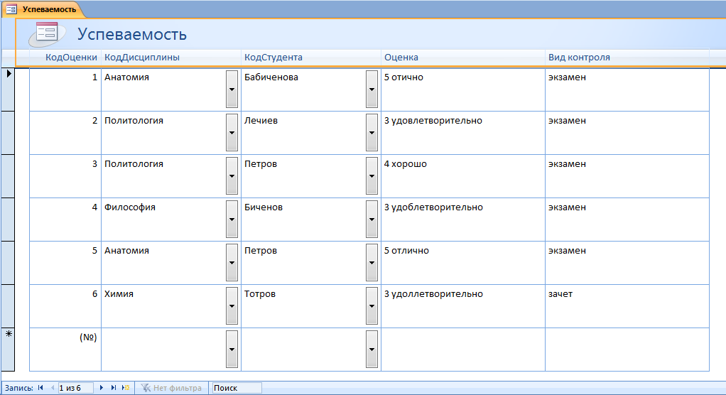Select current record arrow selector for row 1
The height and width of the screenshot is (395, 726).
(x=8, y=90)
